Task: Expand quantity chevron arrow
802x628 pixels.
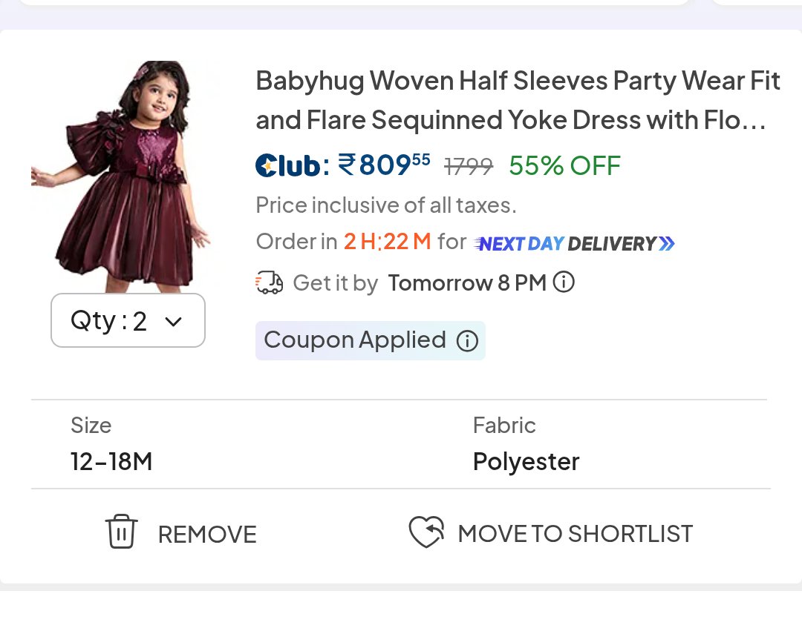Action: tap(173, 322)
